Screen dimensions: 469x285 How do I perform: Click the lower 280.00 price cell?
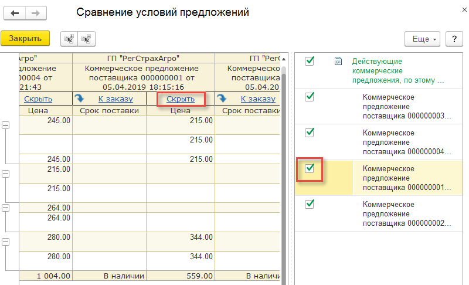[x=46, y=261]
